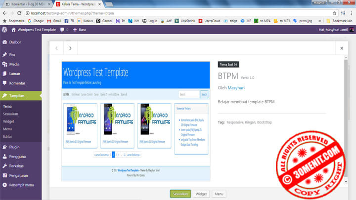Open the Bookmarks bookmark

14,21
